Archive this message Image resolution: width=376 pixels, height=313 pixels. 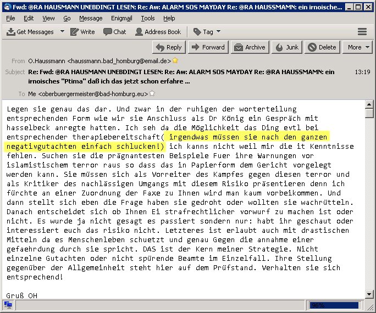click(x=250, y=47)
